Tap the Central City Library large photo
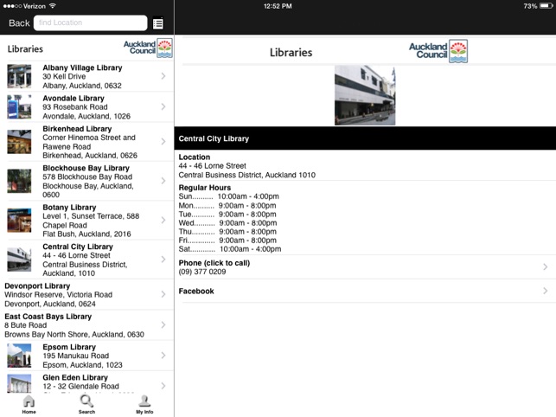Viewport: 556px width, 417px height. tap(365, 95)
